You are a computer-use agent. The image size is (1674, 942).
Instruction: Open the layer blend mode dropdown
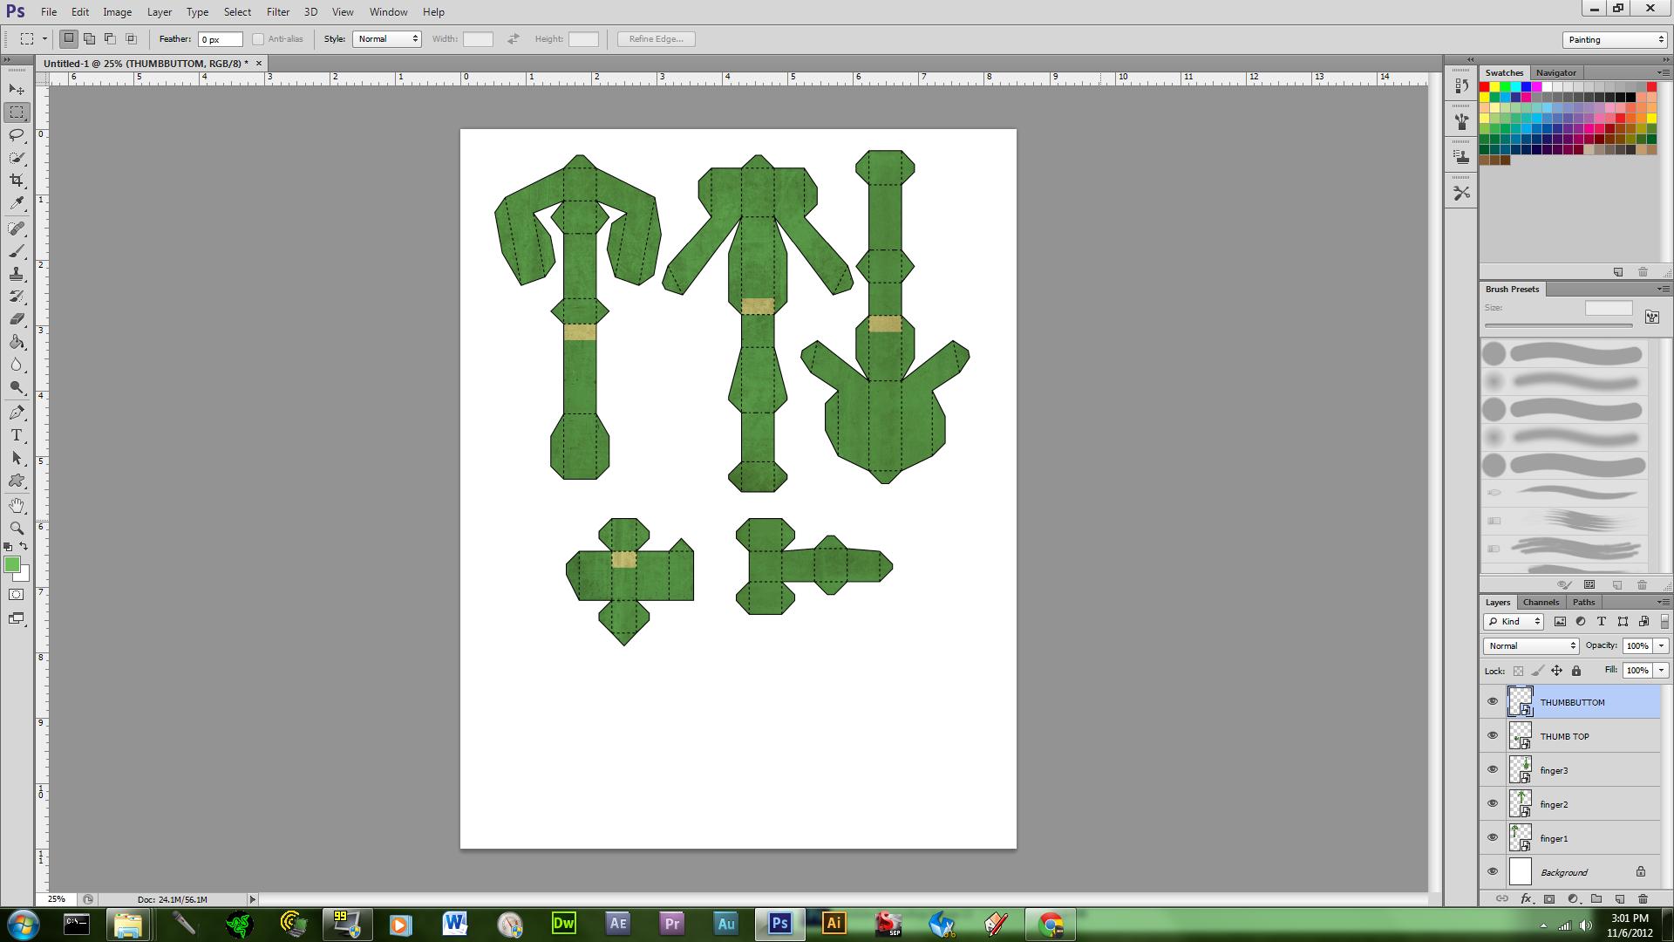[1531, 645]
